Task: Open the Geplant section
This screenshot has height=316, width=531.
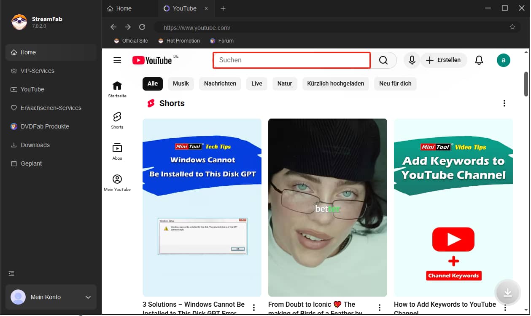Action: pos(31,163)
